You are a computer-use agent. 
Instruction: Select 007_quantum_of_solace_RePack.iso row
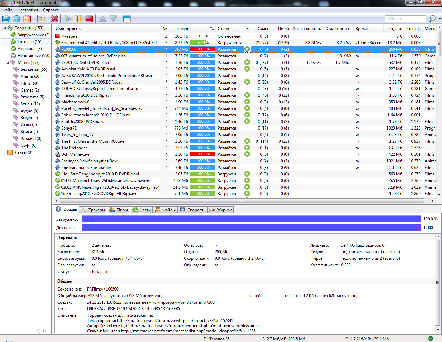[245, 56]
